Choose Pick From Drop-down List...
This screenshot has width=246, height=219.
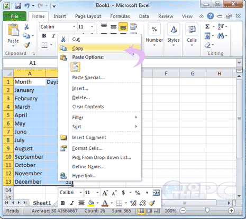pos(99,157)
